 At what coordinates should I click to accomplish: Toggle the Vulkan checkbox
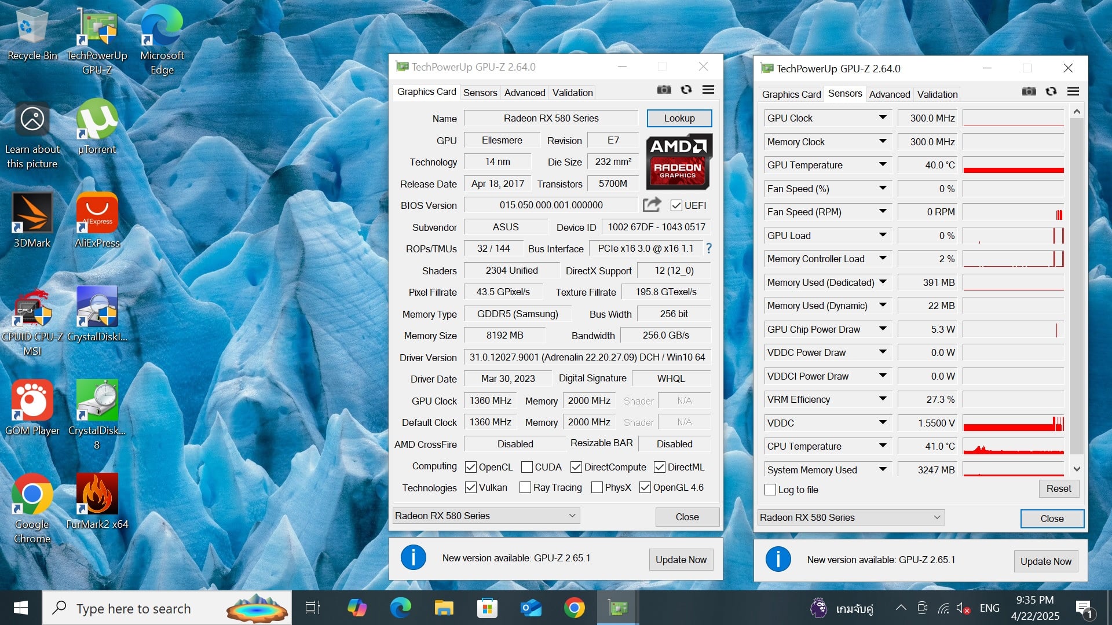pos(471,487)
